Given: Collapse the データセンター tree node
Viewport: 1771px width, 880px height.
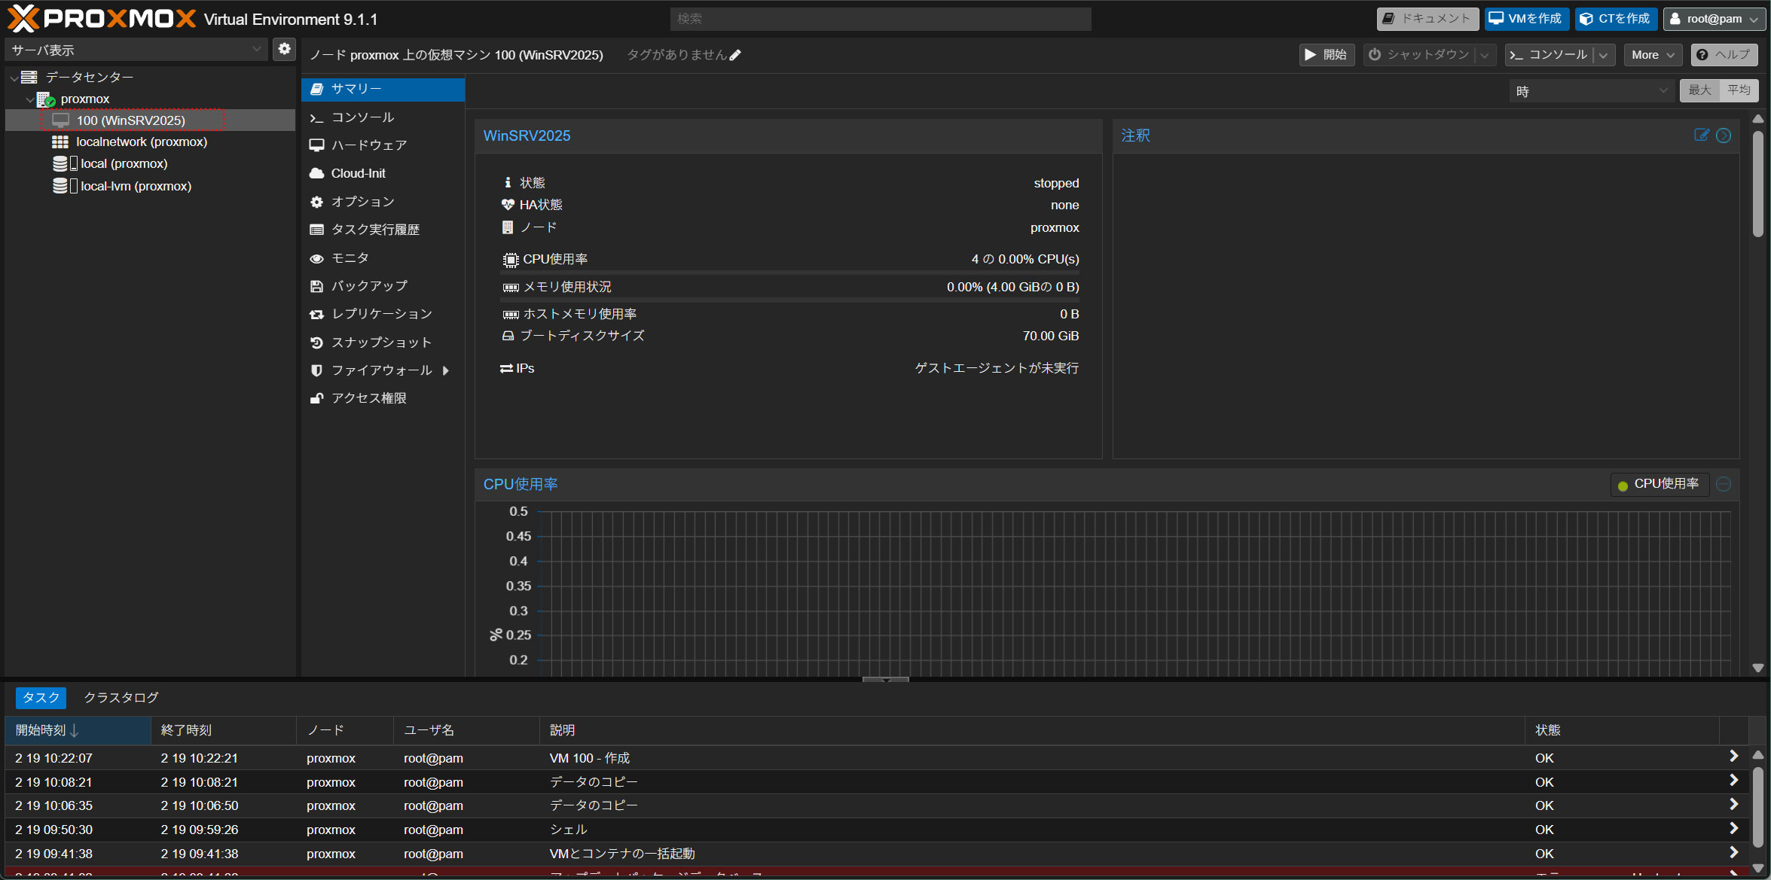Looking at the screenshot, I should (14, 78).
